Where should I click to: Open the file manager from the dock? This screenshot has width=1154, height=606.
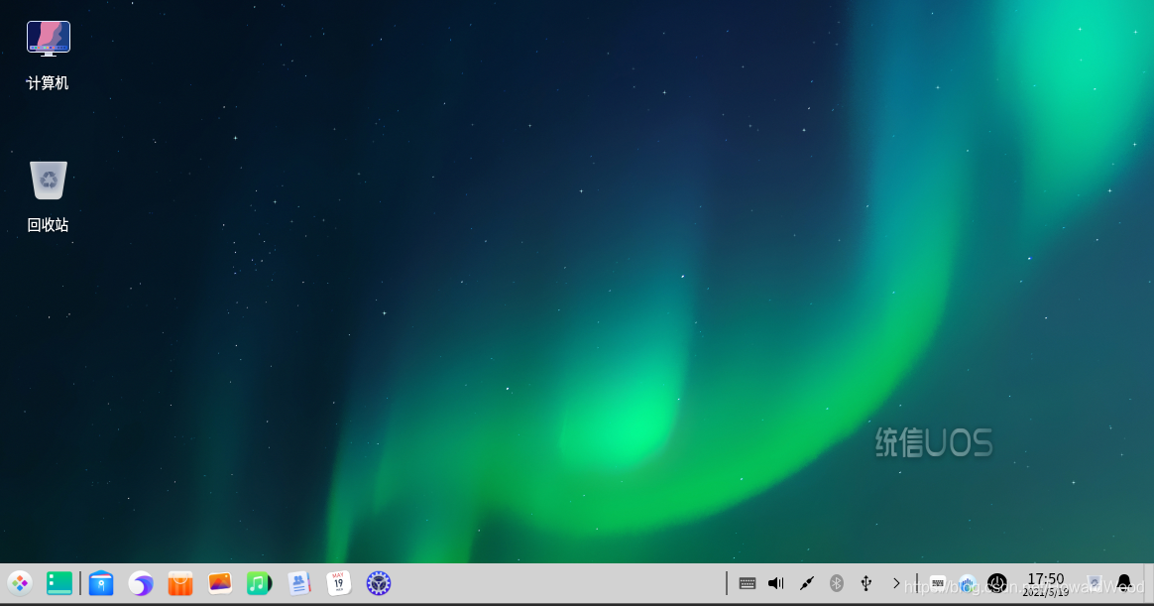click(101, 583)
